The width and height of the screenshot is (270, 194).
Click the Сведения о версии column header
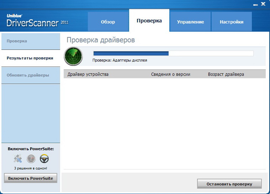tap(170, 74)
